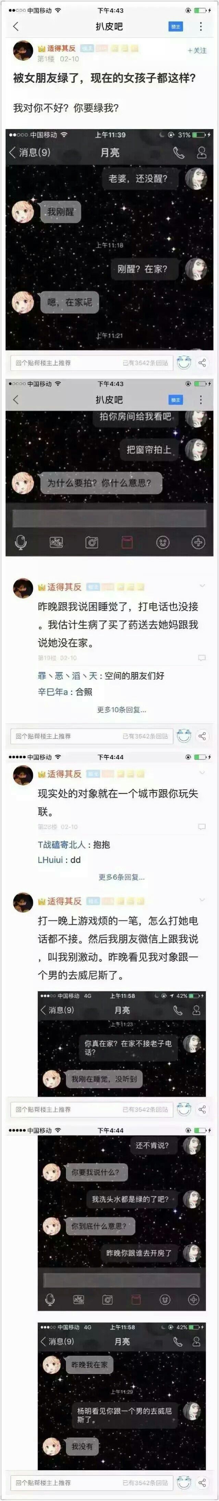Tap the +关注 follow button
Viewport: 219px width, 1501px height.
[197, 51]
